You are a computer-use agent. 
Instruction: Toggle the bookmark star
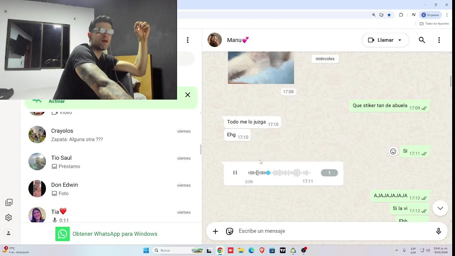[x=389, y=15]
